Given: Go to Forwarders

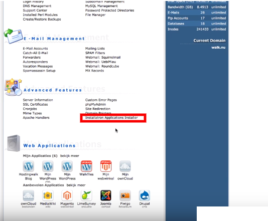Looking at the screenshot, I should click(32, 57).
